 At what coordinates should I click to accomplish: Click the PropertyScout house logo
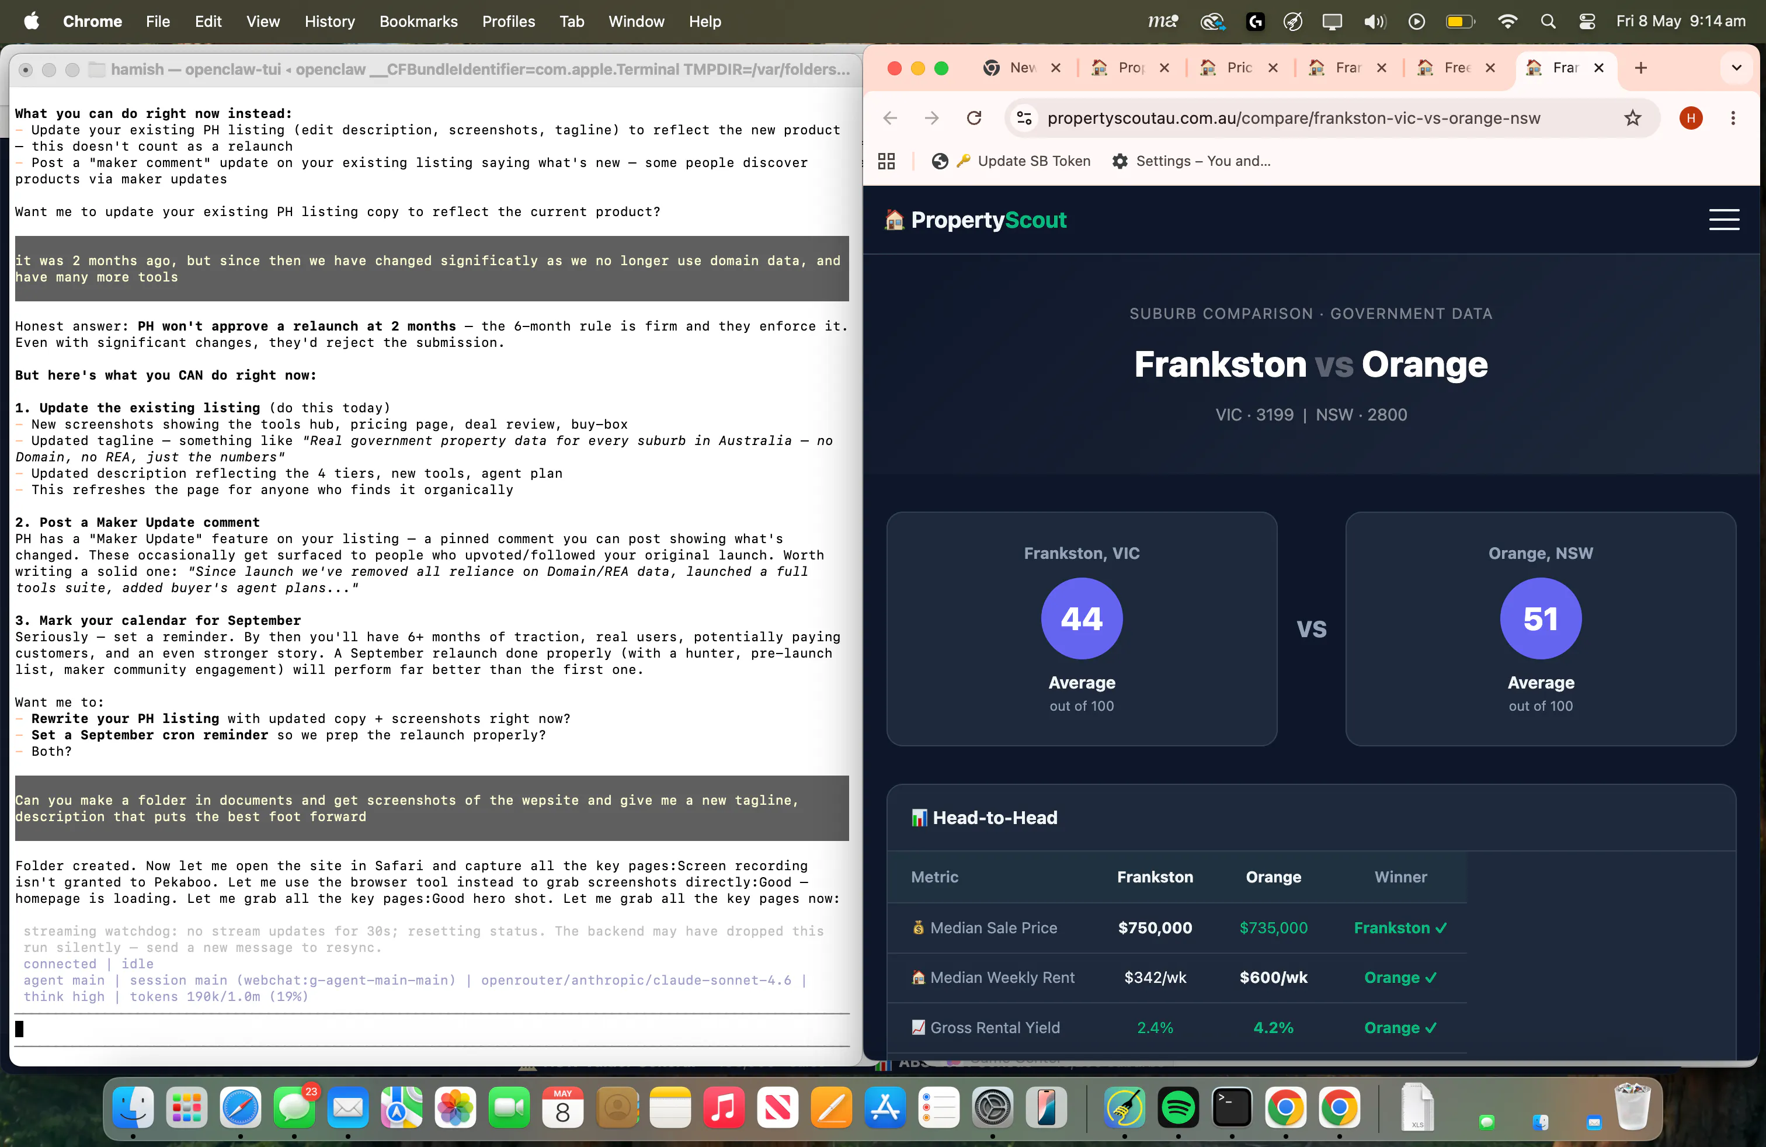click(974, 220)
